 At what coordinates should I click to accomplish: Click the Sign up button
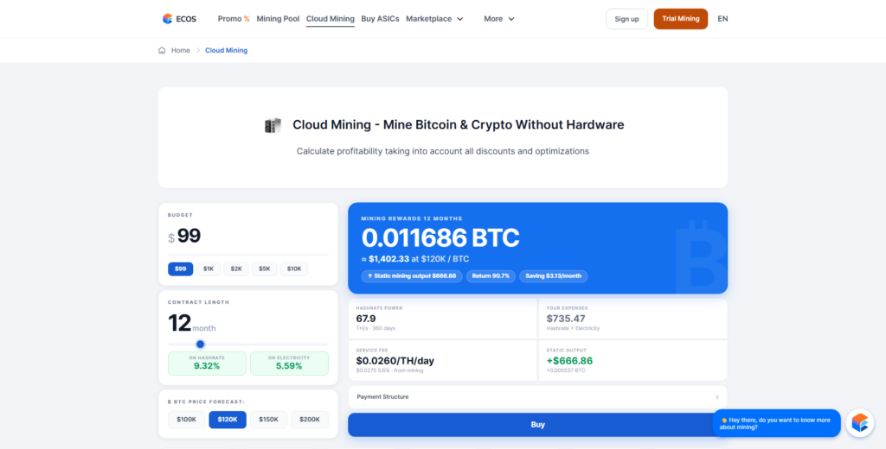click(626, 19)
